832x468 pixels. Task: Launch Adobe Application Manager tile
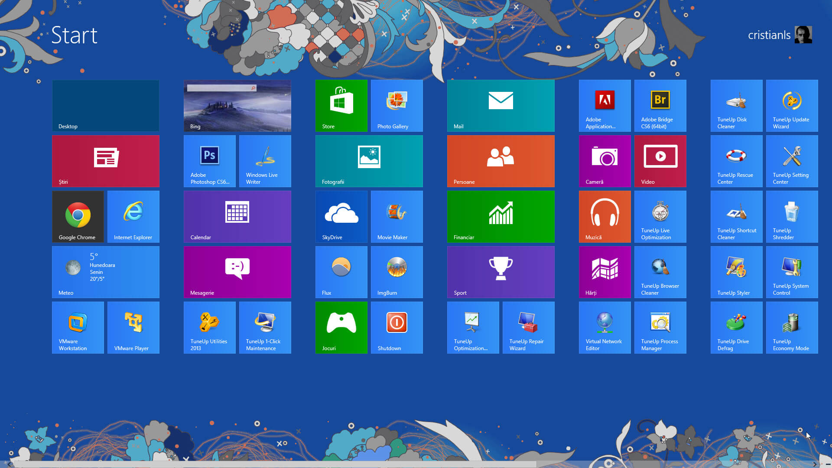pos(604,105)
